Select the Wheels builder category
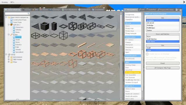This screenshot has height=105, width=186. tap(18, 50)
